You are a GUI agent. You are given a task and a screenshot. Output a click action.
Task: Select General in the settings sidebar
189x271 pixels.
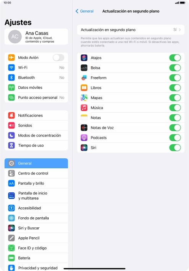36,163
